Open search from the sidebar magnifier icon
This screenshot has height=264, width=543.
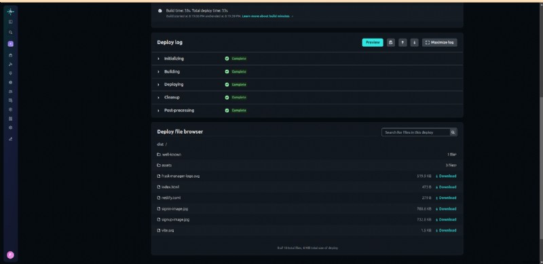tap(10, 33)
